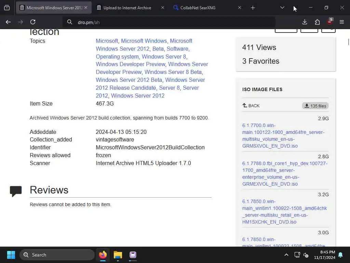Download the 6.1.7850.0 amd64chk HM1SXCHK ISO

[284, 212]
